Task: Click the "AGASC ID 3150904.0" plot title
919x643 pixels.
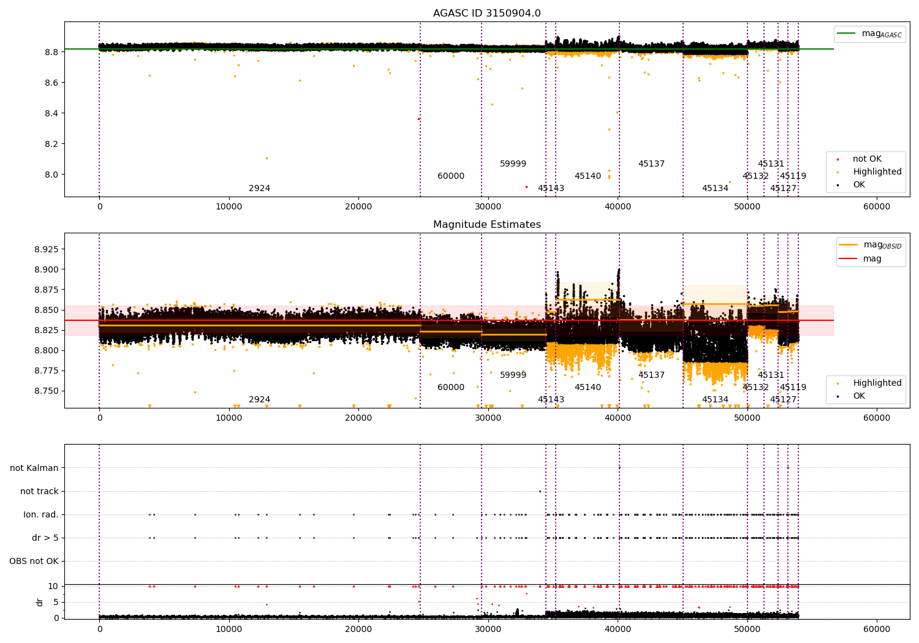Action: click(x=486, y=13)
